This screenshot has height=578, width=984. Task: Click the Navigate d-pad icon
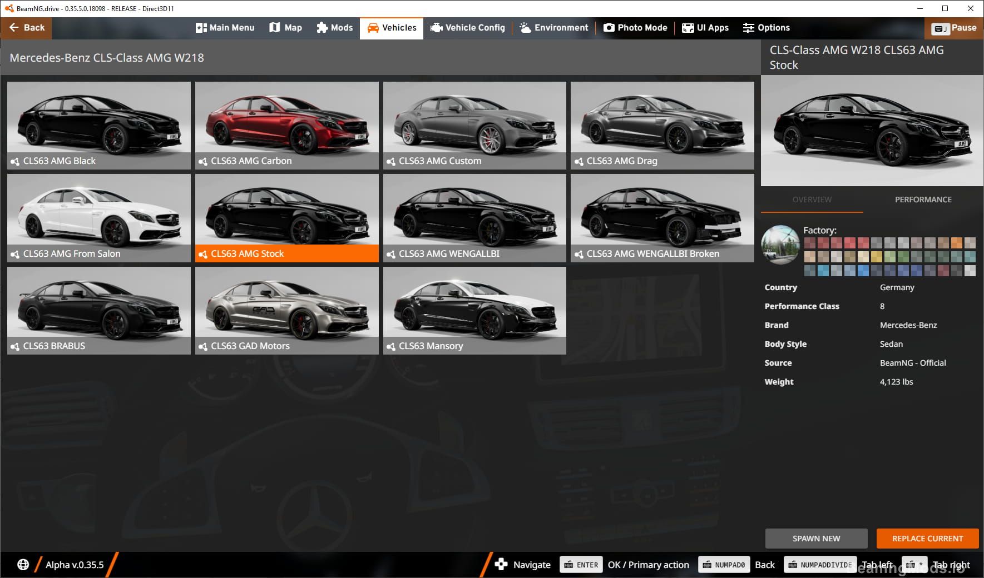pyautogui.click(x=501, y=565)
